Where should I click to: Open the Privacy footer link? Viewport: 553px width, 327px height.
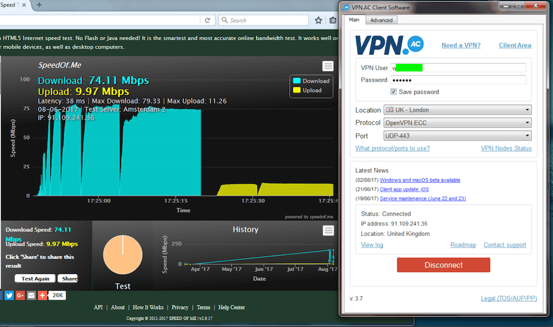click(180, 307)
